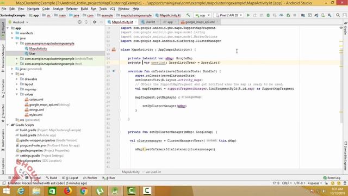Collapse the values folder
Image resolution: width=348 pixels, height=196 pixels.
(x=17, y=94)
